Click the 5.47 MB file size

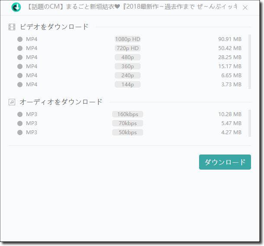click(x=232, y=123)
